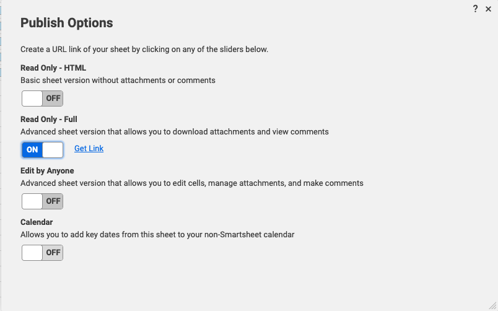The width and height of the screenshot is (498, 311).
Task: Enable the Edit by Anyone switch
Action: 42,201
